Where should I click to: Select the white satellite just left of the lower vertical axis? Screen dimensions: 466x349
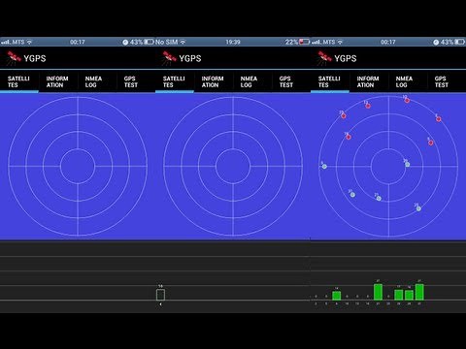pos(379,199)
